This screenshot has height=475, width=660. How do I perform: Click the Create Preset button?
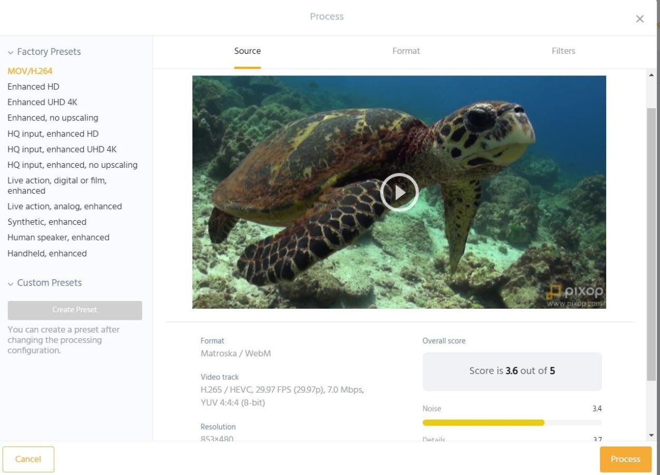(x=74, y=310)
